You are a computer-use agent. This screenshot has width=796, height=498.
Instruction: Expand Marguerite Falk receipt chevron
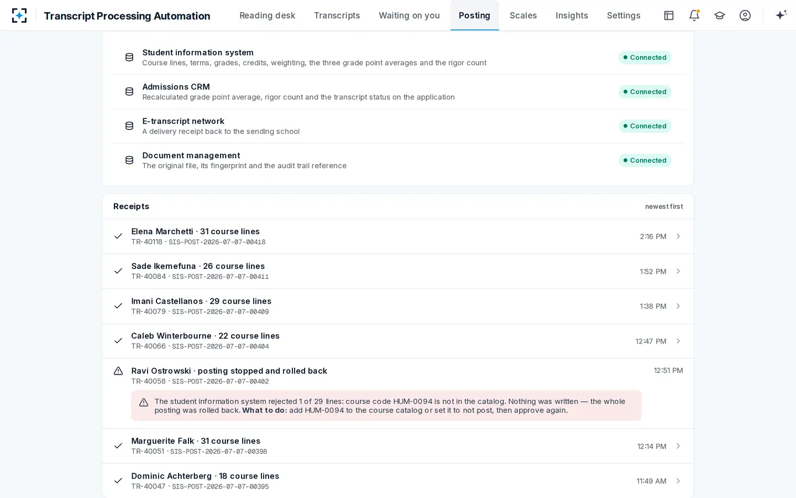[x=678, y=446]
